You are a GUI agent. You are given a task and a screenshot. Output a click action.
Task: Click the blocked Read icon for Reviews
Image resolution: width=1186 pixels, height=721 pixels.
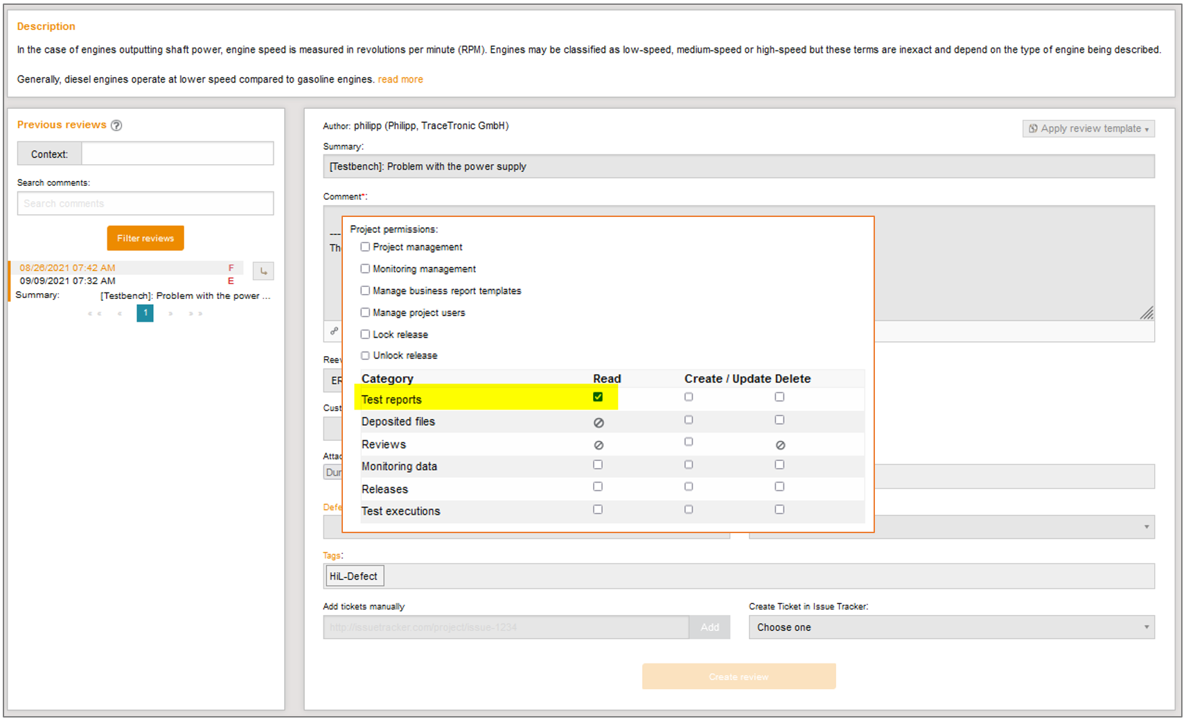pos(599,445)
